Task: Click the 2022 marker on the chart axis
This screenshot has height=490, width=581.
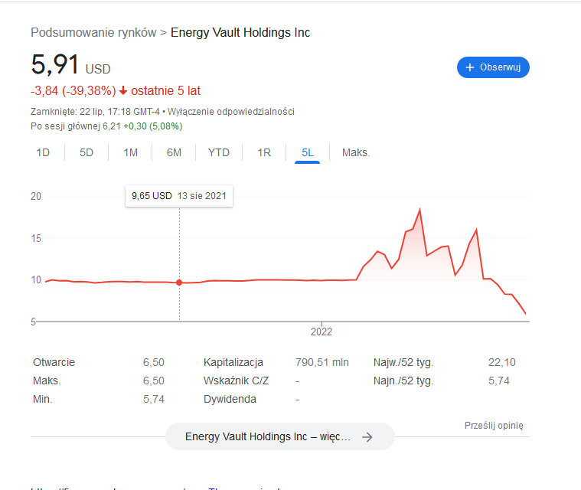Action: click(x=322, y=332)
